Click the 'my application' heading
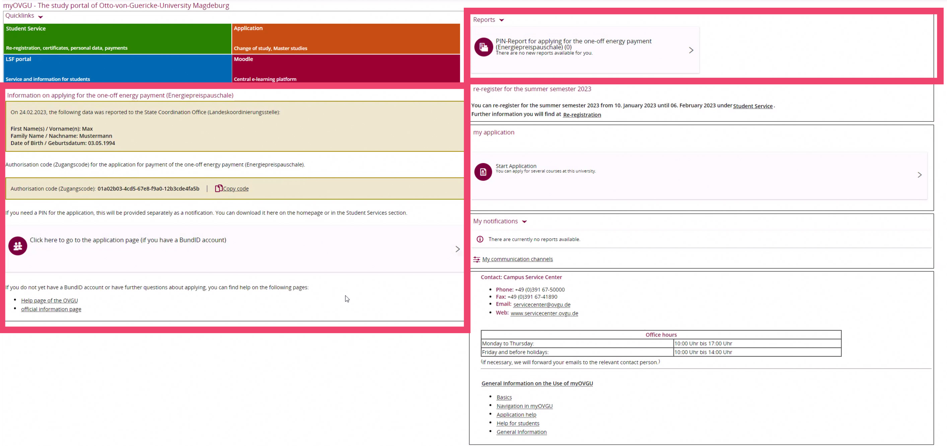The width and height of the screenshot is (947, 446). pos(493,132)
